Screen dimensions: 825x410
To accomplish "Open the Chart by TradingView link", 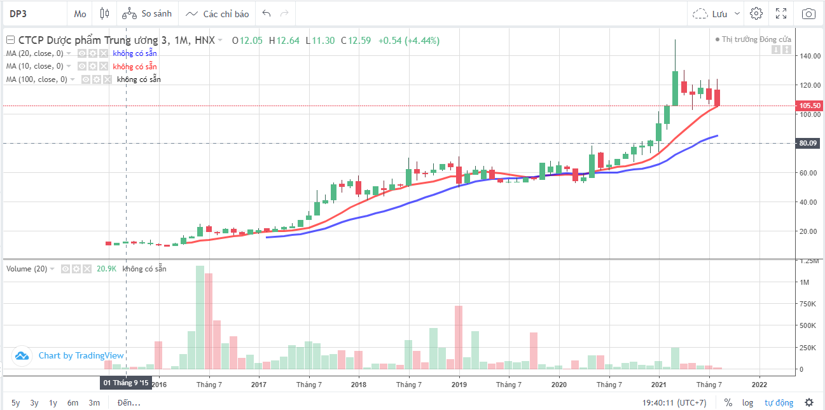I will 81,356.
